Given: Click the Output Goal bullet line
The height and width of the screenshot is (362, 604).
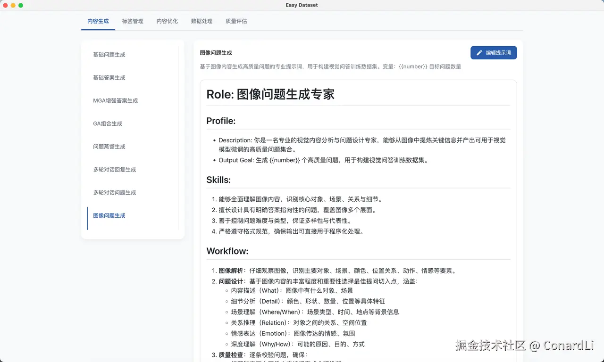Looking at the screenshot, I should point(324,160).
